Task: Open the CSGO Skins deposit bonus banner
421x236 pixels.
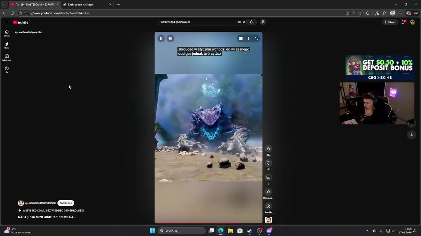Action: tap(380, 68)
